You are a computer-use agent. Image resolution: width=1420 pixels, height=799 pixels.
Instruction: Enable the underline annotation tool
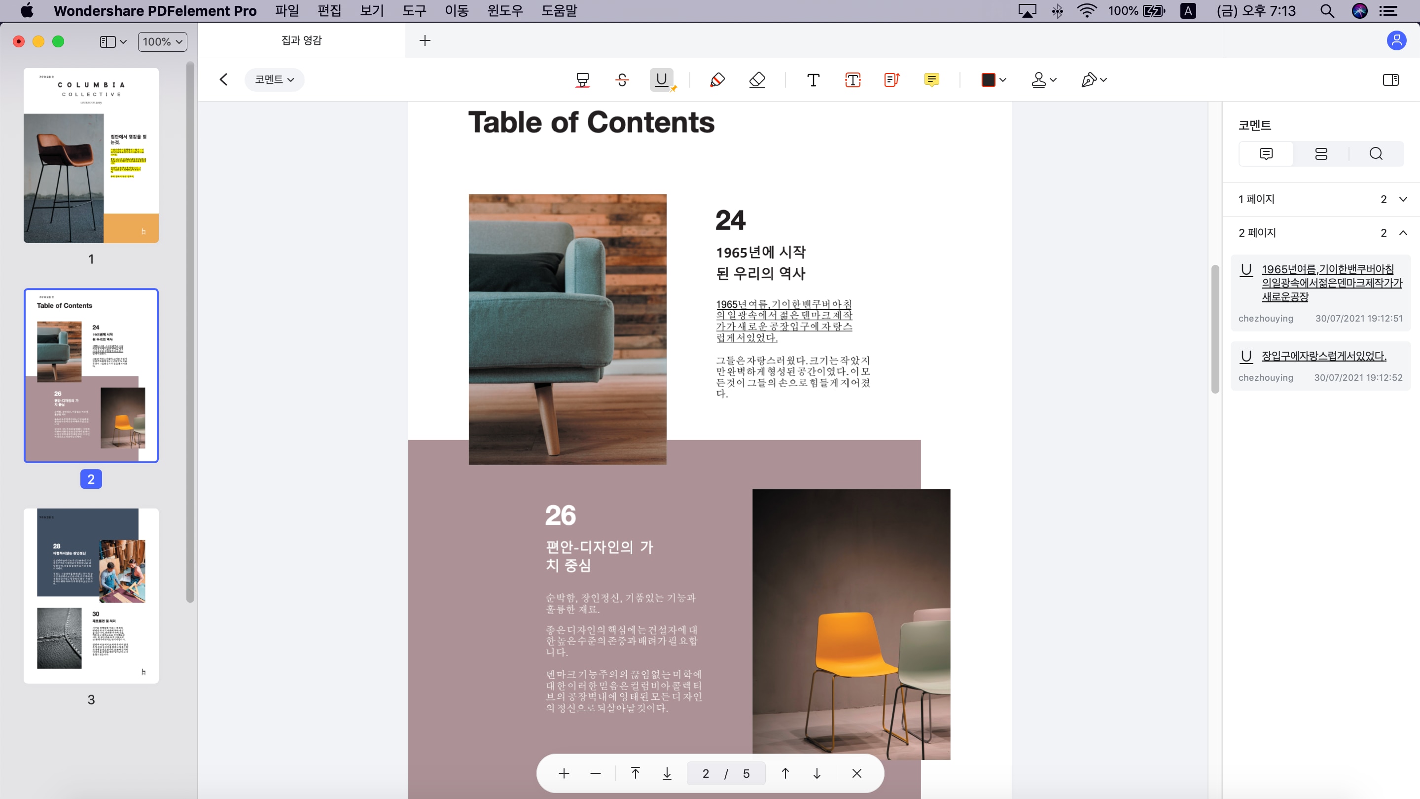tap(662, 79)
